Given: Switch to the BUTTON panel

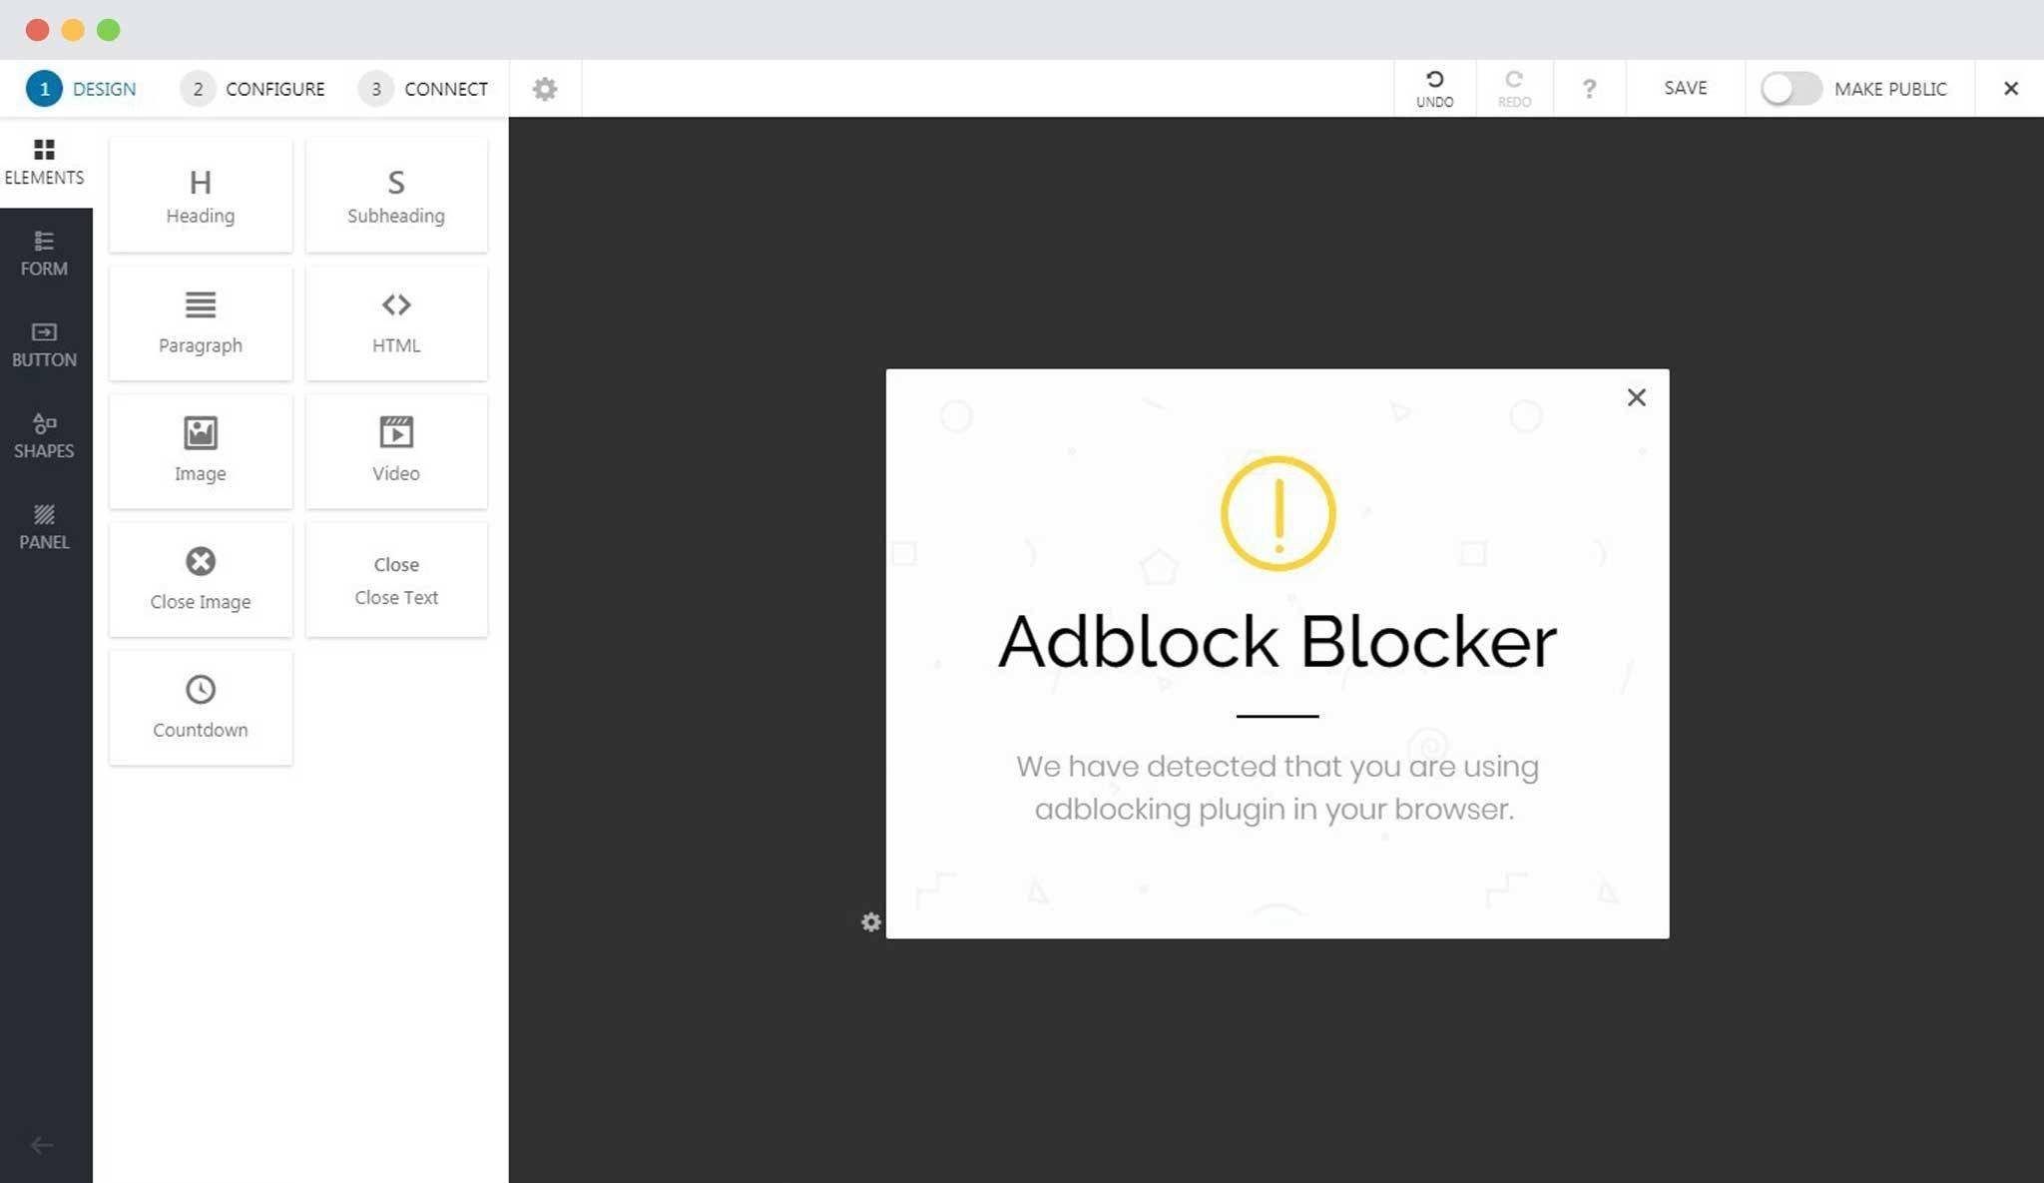Looking at the screenshot, I should click(x=42, y=343).
